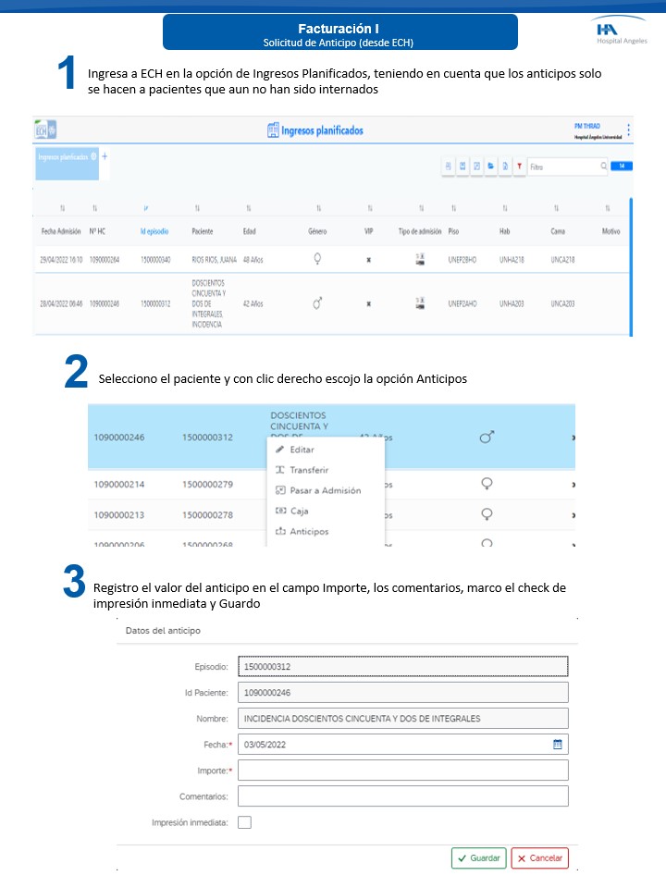
Task: Sort by Id episodio column
Action: [x=145, y=208]
